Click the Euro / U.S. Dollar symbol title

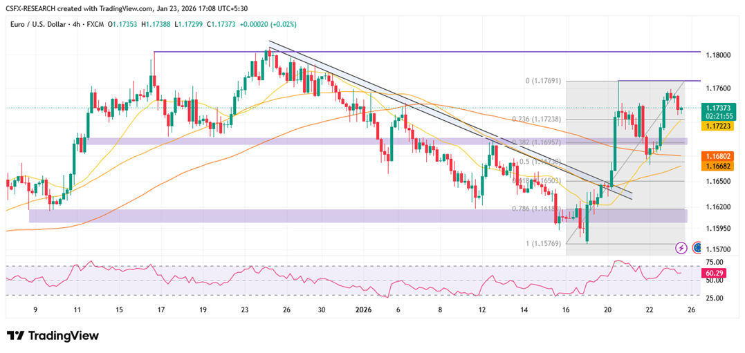click(x=39, y=23)
